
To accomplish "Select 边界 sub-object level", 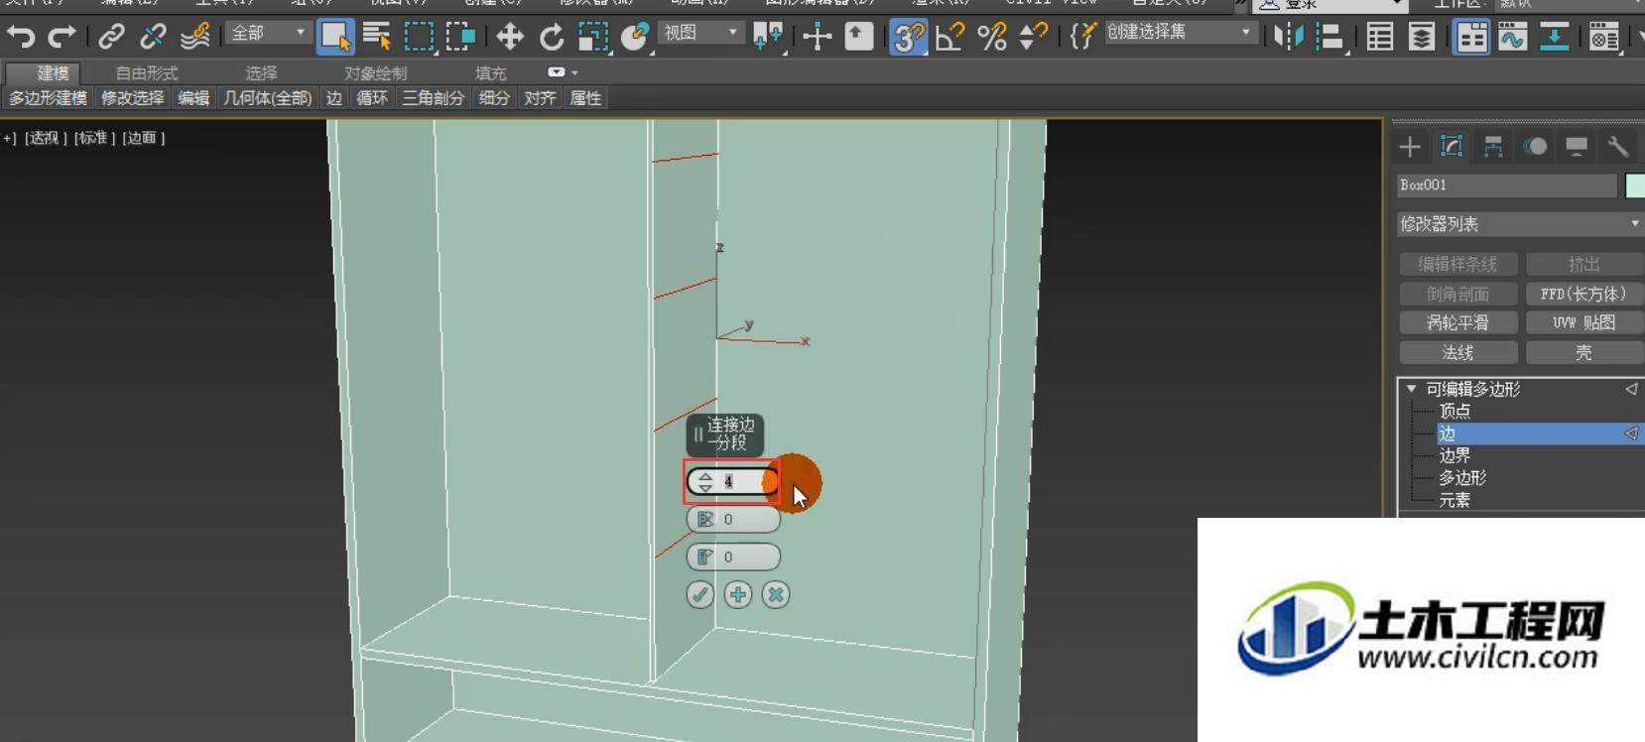I will (1455, 455).
